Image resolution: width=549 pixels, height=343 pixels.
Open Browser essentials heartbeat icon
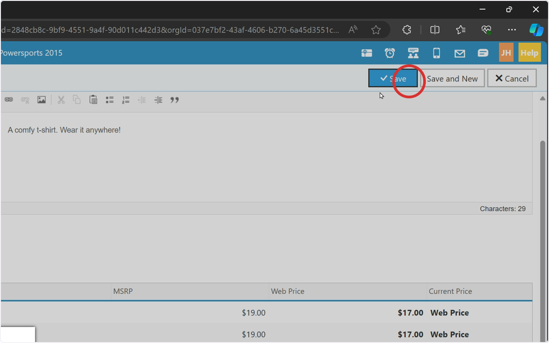(486, 30)
